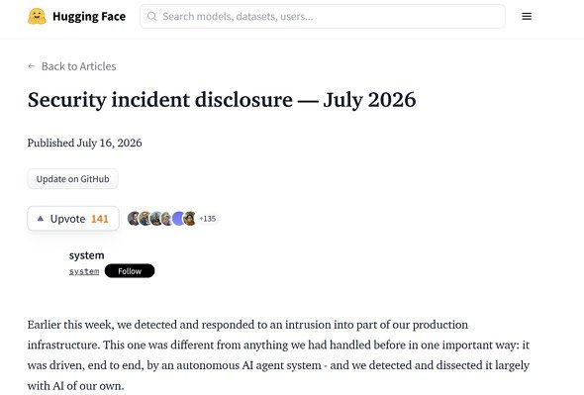Go to Back to Articles

[78, 66]
